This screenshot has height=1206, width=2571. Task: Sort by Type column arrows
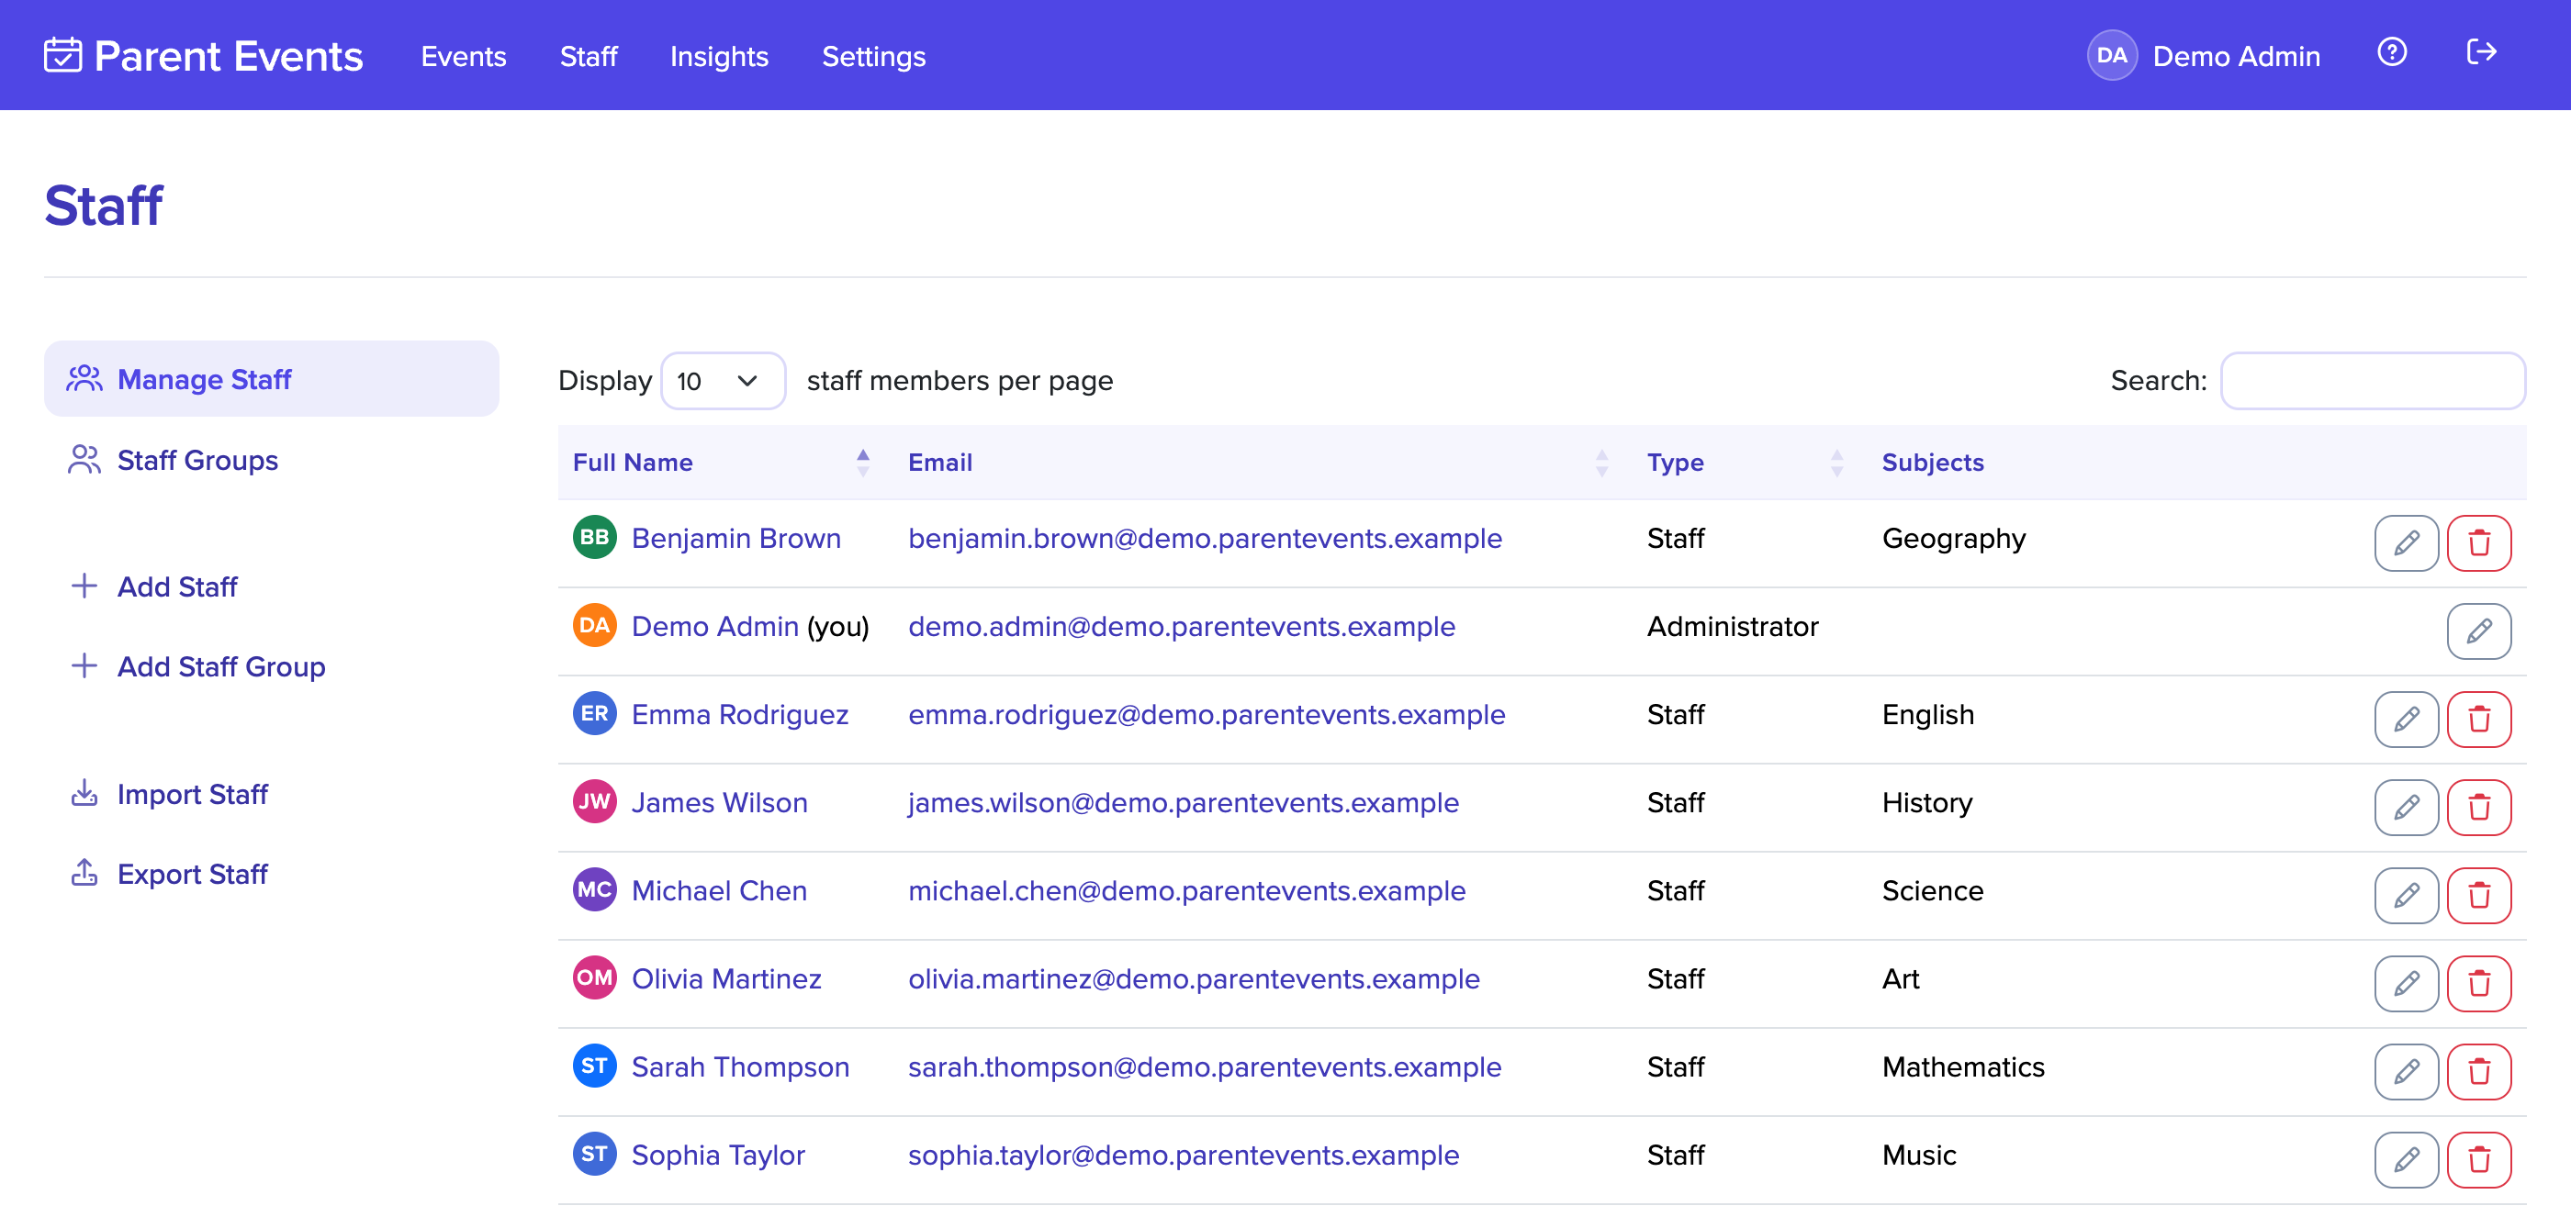pyautogui.click(x=1836, y=463)
